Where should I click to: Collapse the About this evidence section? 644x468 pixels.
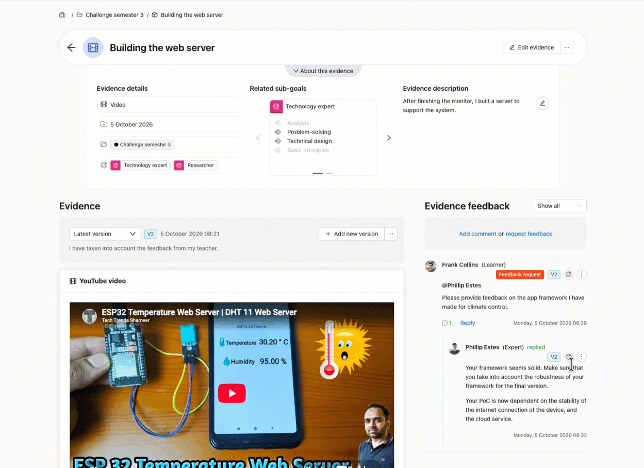point(323,71)
